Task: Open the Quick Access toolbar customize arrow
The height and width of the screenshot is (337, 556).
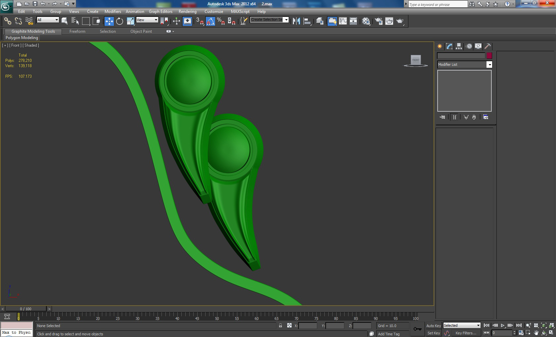Action: coord(73,4)
